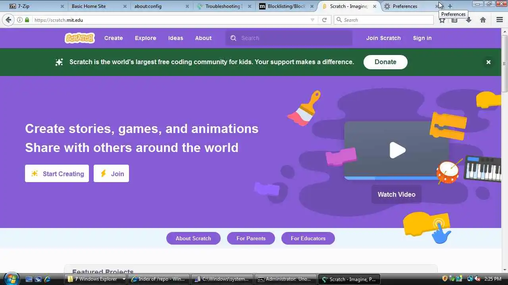Open the About Scratch pill button
The height and width of the screenshot is (285, 508).
pos(193,238)
